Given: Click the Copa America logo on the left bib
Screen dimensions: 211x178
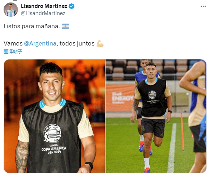Looking at the screenshot, I should tap(53, 139).
